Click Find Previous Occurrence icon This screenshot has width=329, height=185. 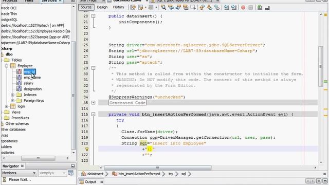(x=171, y=7)
